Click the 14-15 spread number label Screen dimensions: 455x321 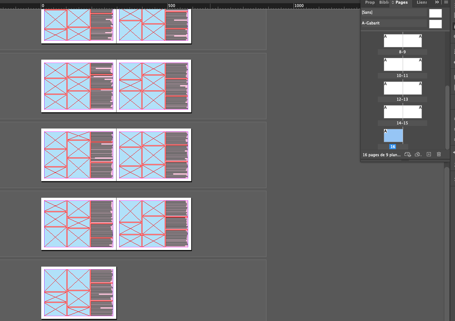point(402,123)
